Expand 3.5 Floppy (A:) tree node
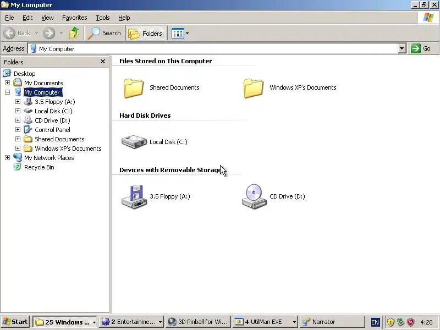Viewport: 440px width, 330px height. pyautogui.click(x=18, y=101)
